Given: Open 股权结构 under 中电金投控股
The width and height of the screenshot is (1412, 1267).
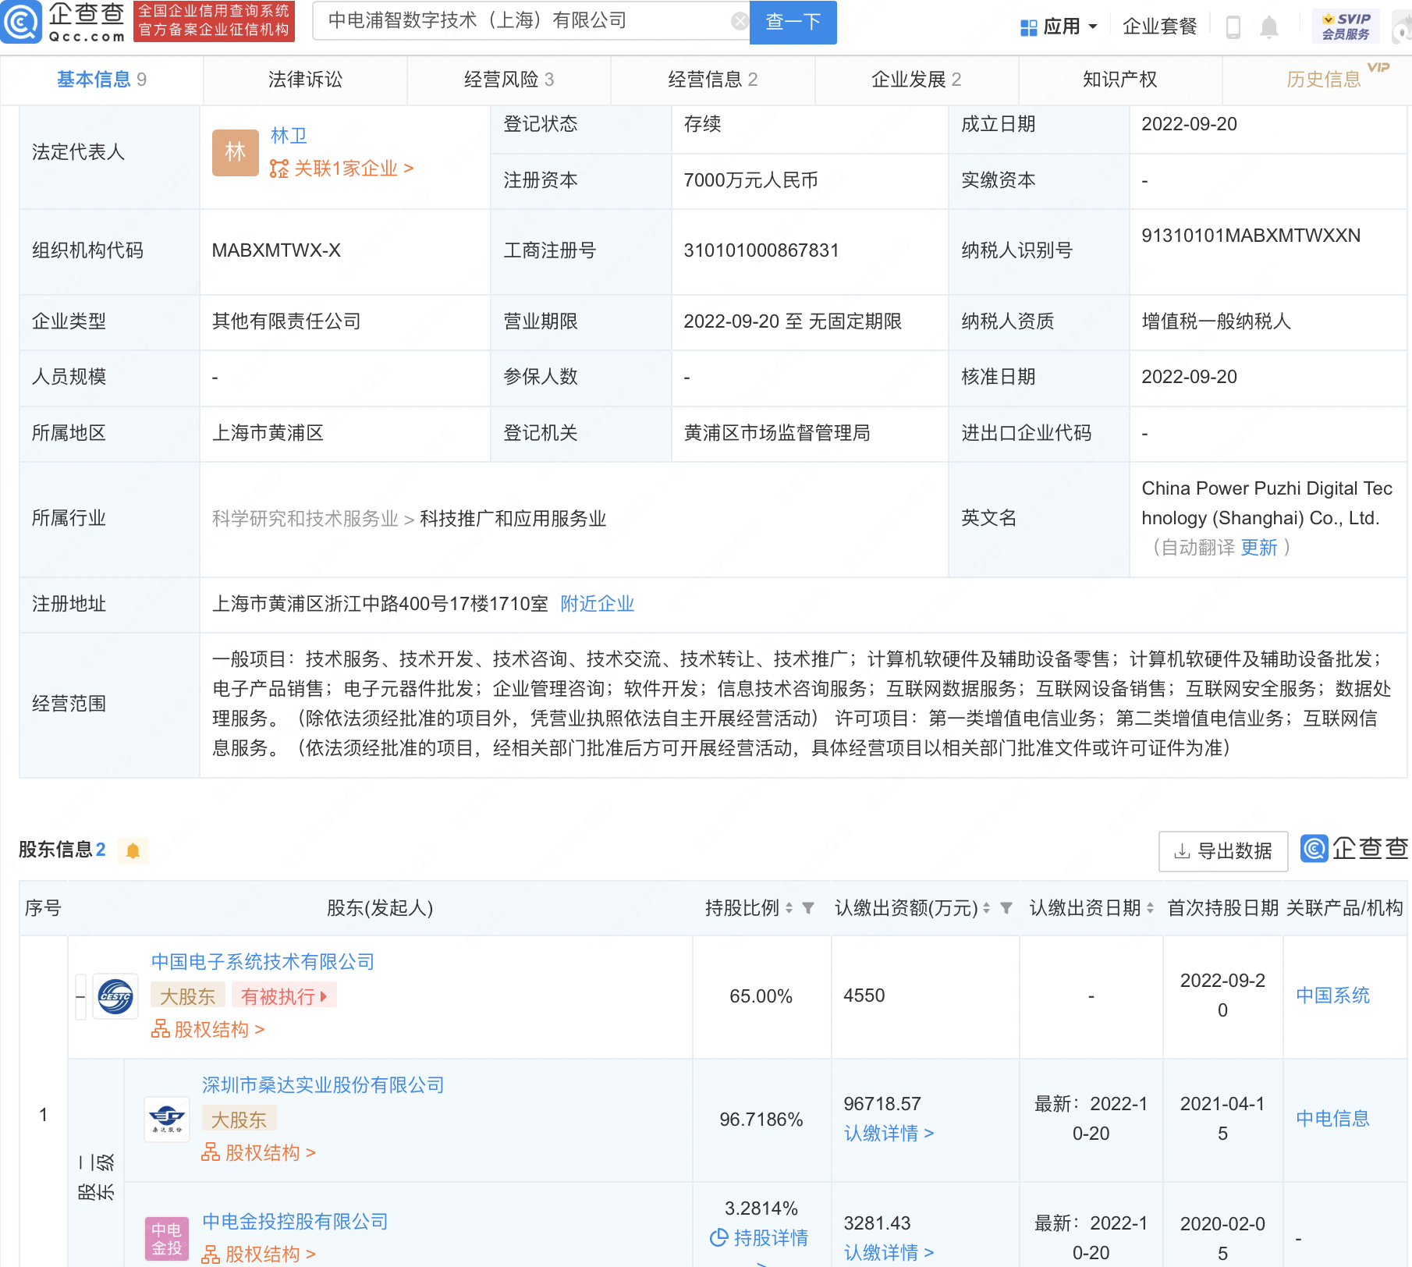Looking at the screenshot, I should (259, 1255).
